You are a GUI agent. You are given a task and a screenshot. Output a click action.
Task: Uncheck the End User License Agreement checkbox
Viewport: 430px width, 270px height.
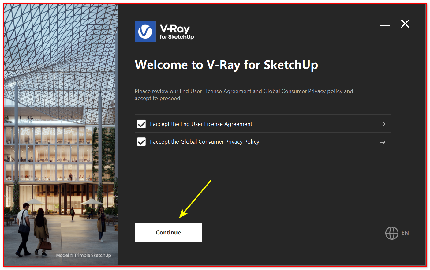141,124
